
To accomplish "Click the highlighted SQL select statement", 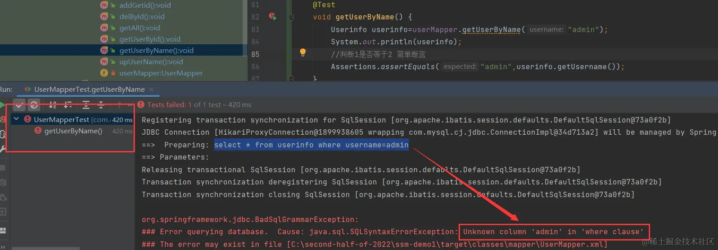I will 311,145.
